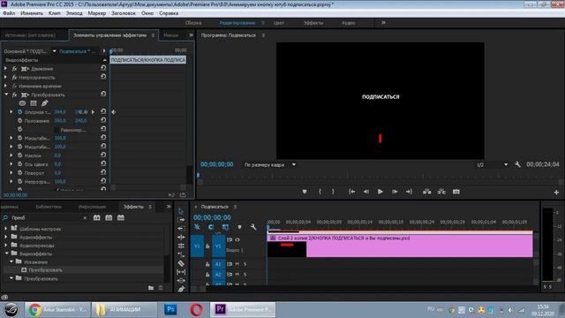Open the Маркер menu
565x318 pixels.
pos(97,13)
